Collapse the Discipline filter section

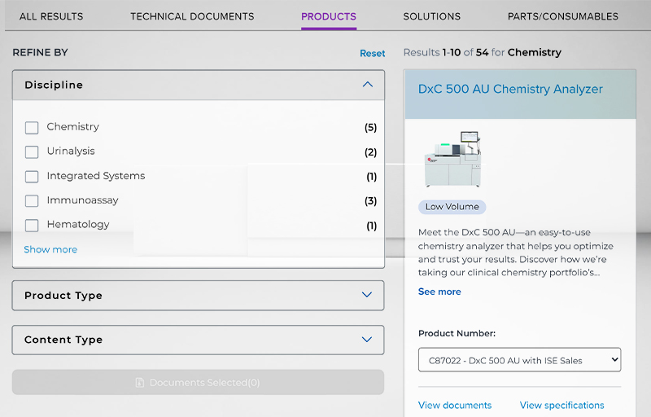coord(199,85)
